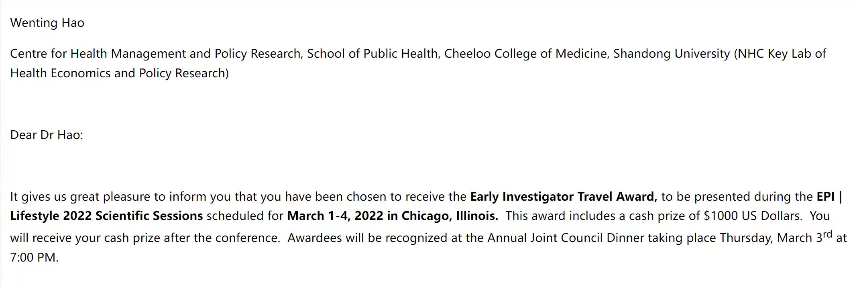The image size is (857, 288).
Task: Click bold 'March 1-4, 2022 in Chicago, Illinois.'
Action: point(393,216)
